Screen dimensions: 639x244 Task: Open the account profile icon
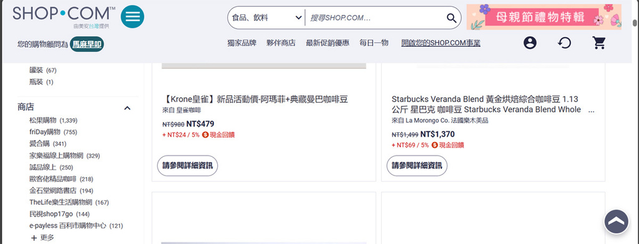(530, 43)
